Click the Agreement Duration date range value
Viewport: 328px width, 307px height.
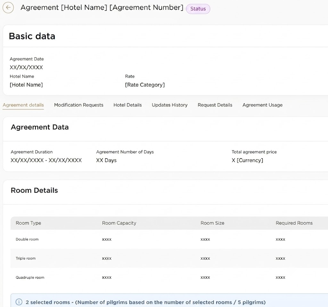[x=46, y=160]
